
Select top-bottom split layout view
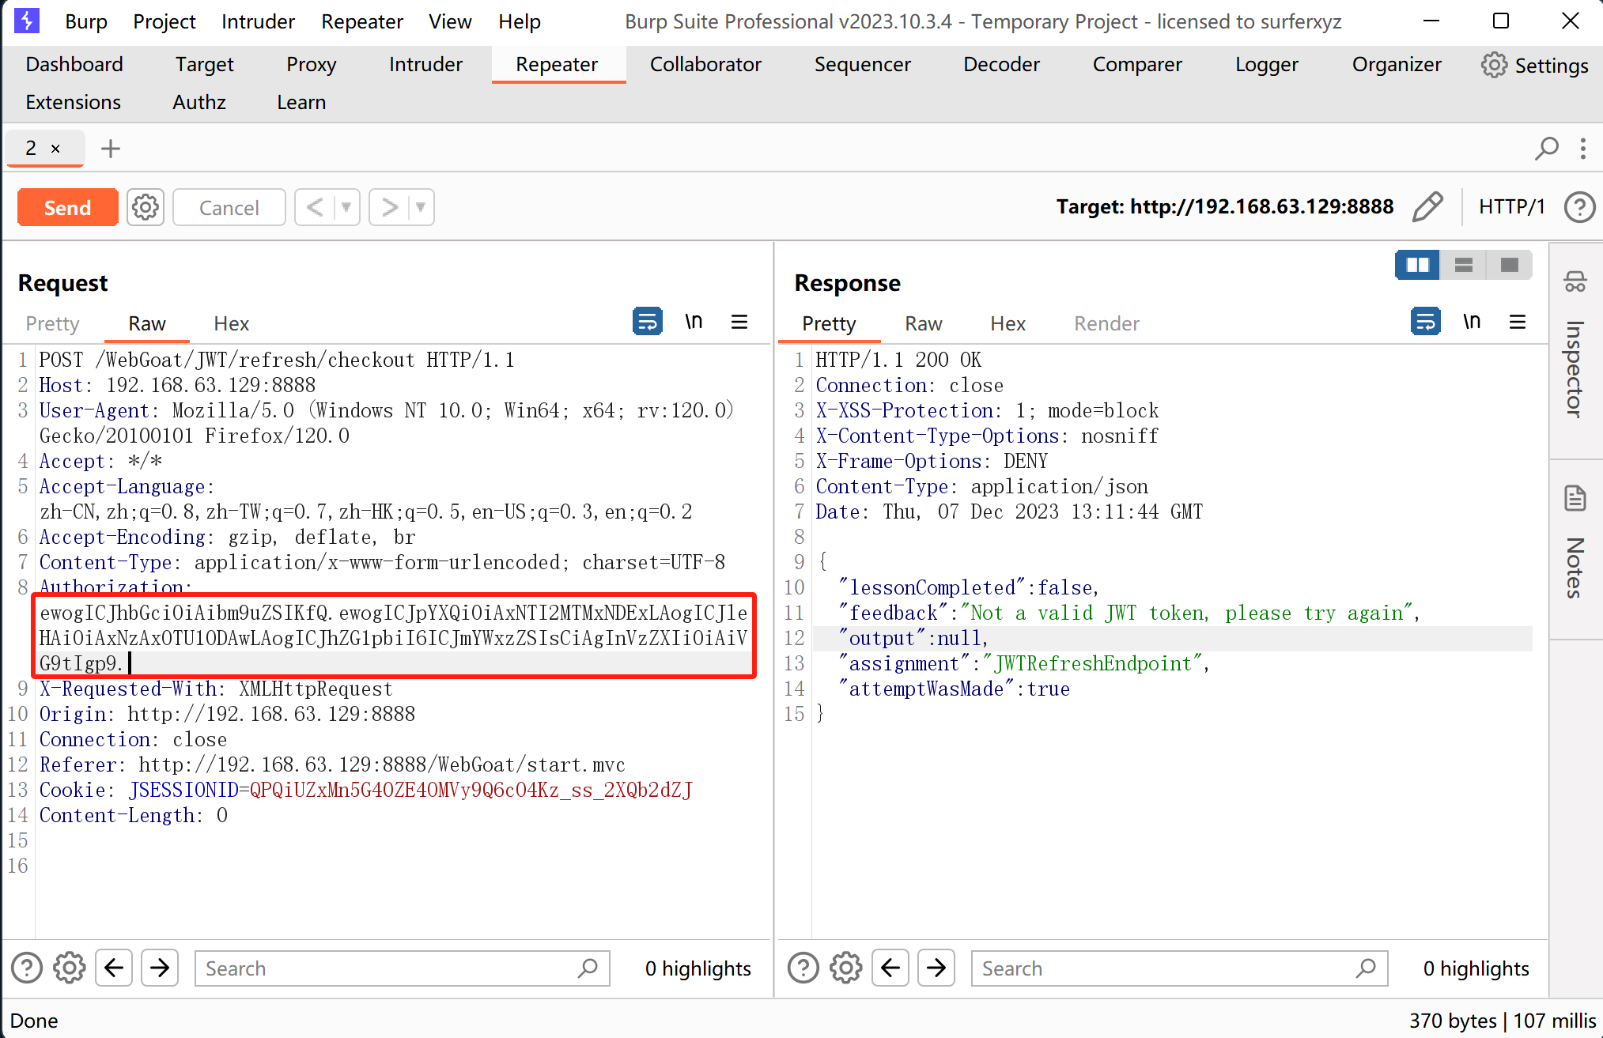(1463, 265)
